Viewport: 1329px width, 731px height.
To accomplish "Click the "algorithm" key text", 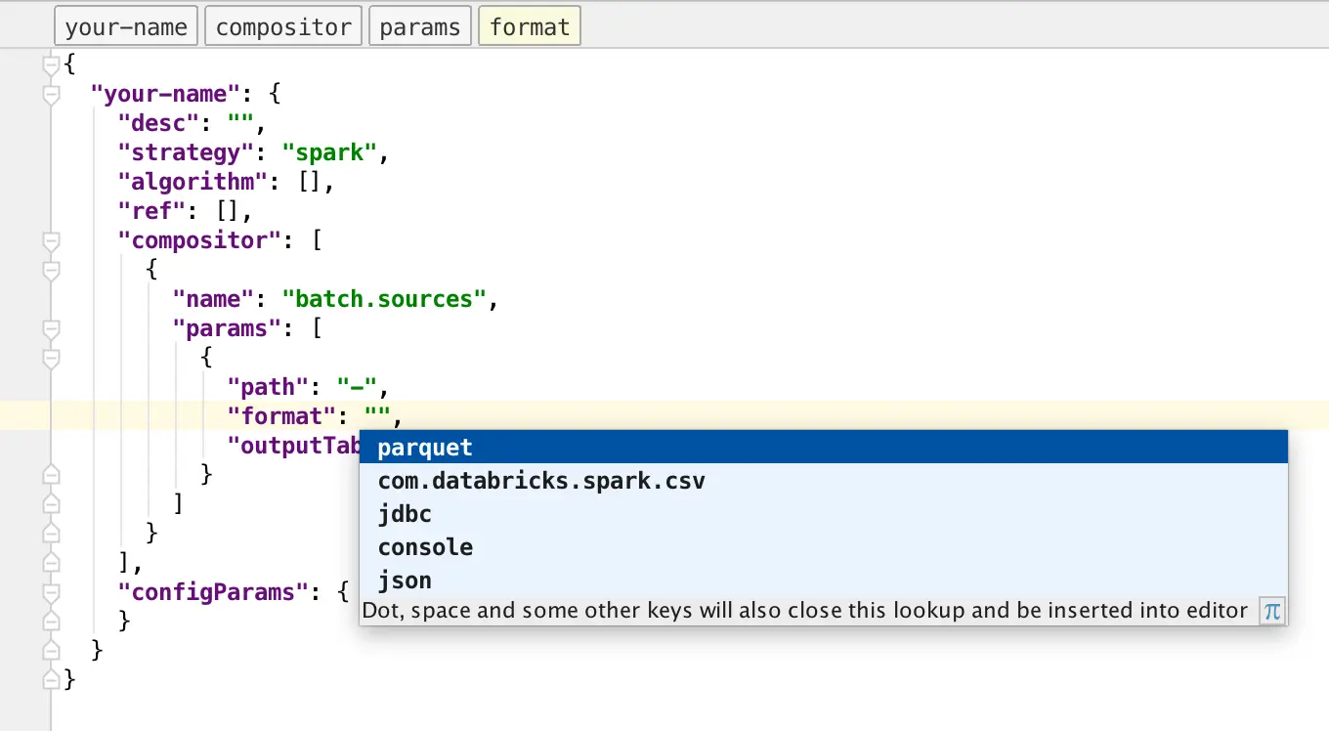I will 193,182.
